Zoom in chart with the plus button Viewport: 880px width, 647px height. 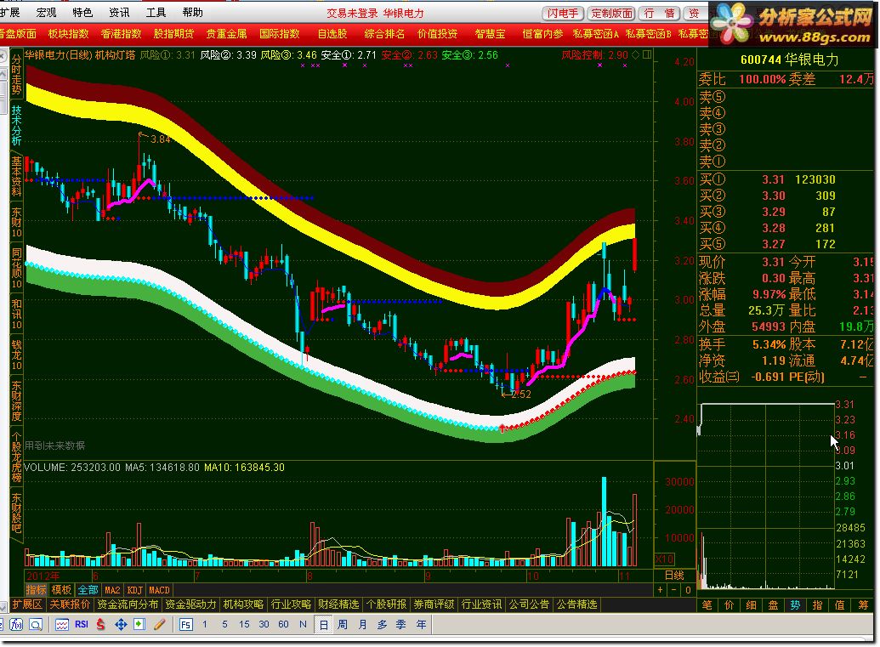point(661,590)
